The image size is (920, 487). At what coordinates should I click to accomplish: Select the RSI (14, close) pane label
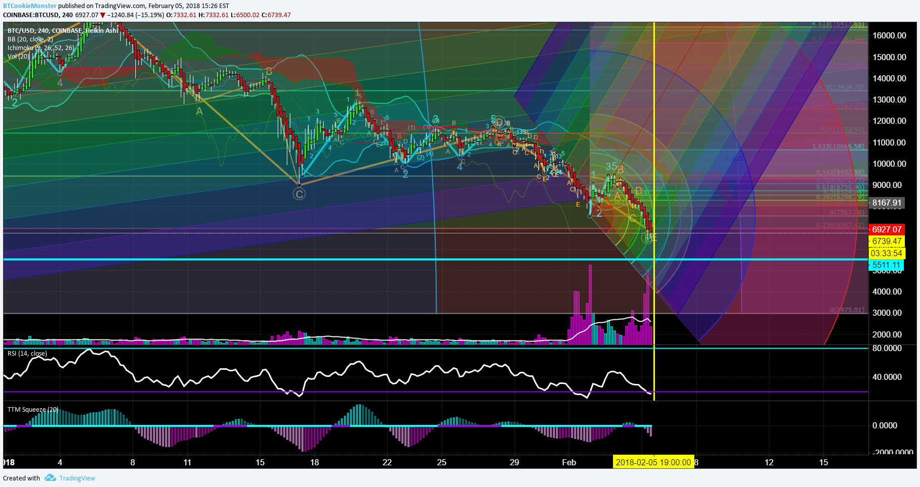[27, 354]
